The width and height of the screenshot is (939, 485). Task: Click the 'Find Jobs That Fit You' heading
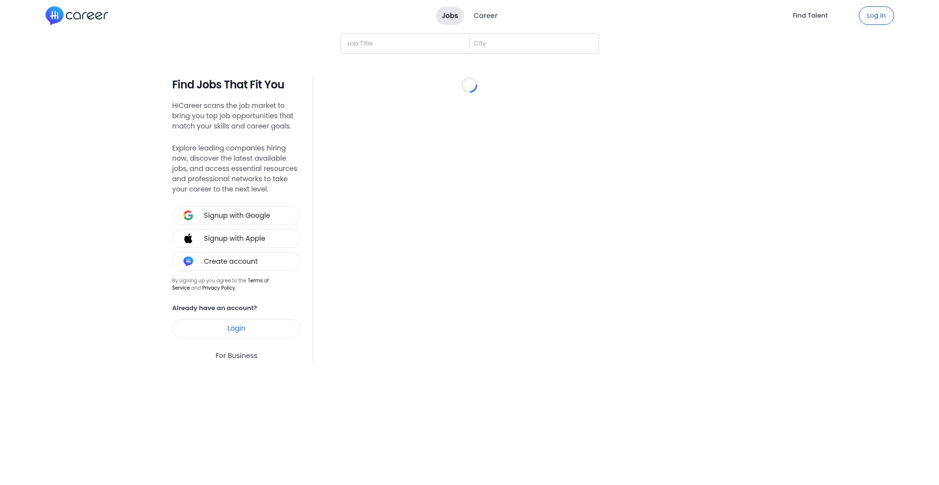coord(228,84)
